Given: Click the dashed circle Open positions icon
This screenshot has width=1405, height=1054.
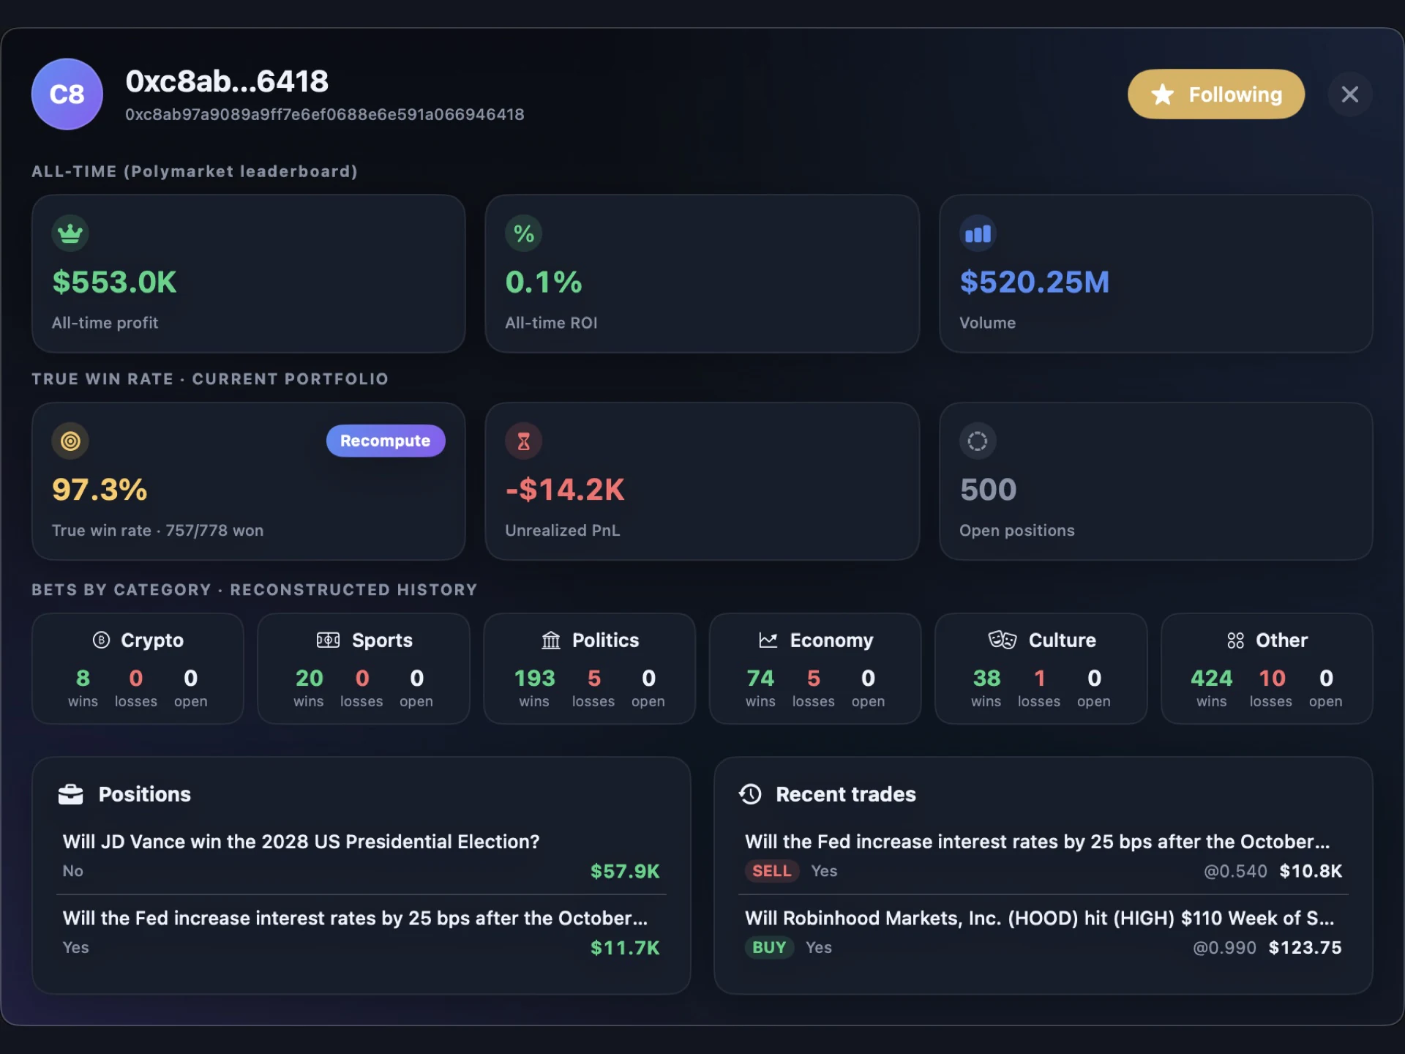Looking at the screenshot, I should [978, 441].
